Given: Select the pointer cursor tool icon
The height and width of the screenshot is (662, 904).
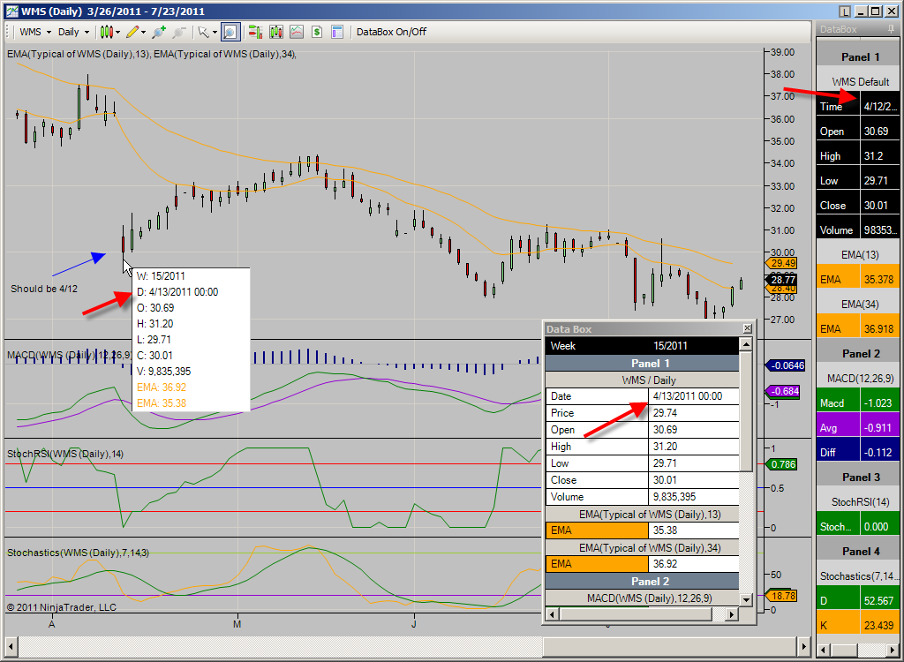Looking at the screenshot, I should coord(204,32).
